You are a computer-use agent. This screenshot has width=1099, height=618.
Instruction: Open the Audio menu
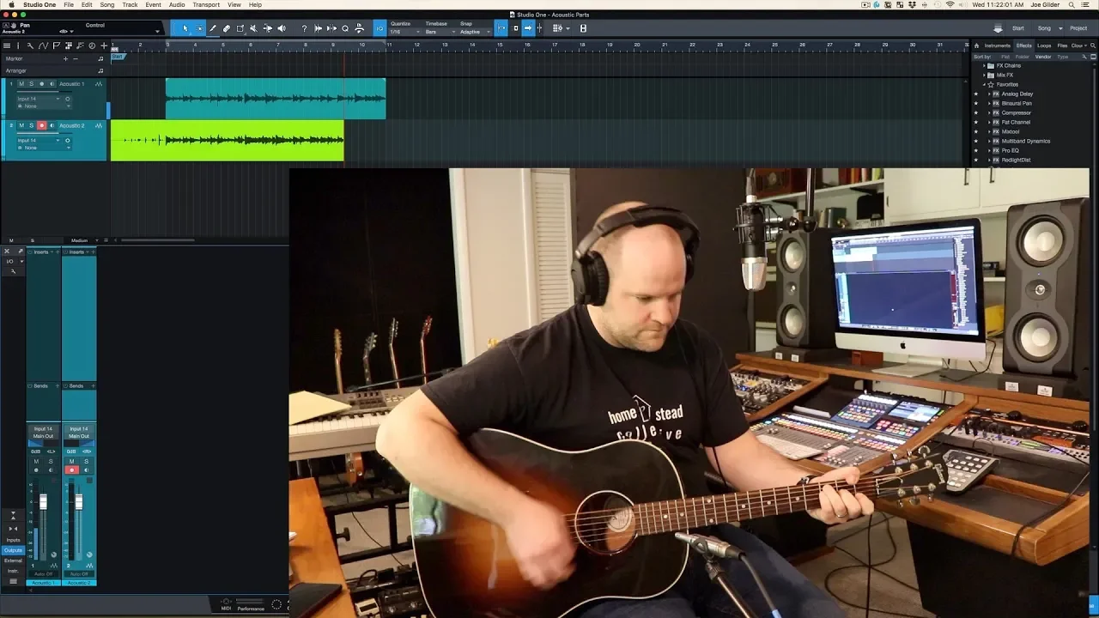[177, 4]
